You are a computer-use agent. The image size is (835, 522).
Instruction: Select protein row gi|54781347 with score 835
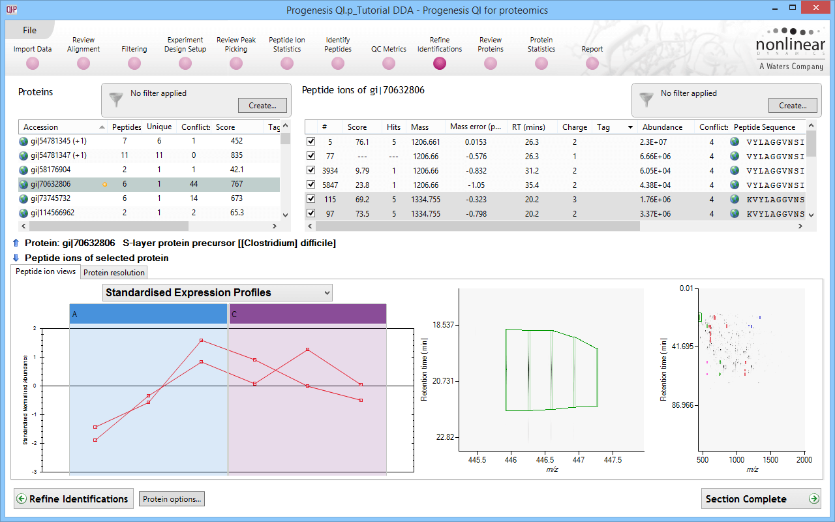[x=149, y=155]
